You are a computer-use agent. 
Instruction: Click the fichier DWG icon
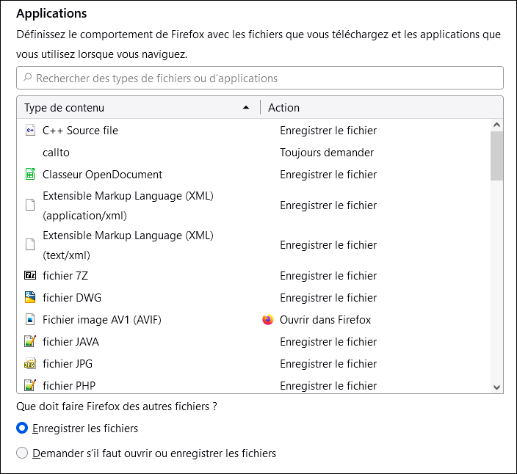(30, 297)
